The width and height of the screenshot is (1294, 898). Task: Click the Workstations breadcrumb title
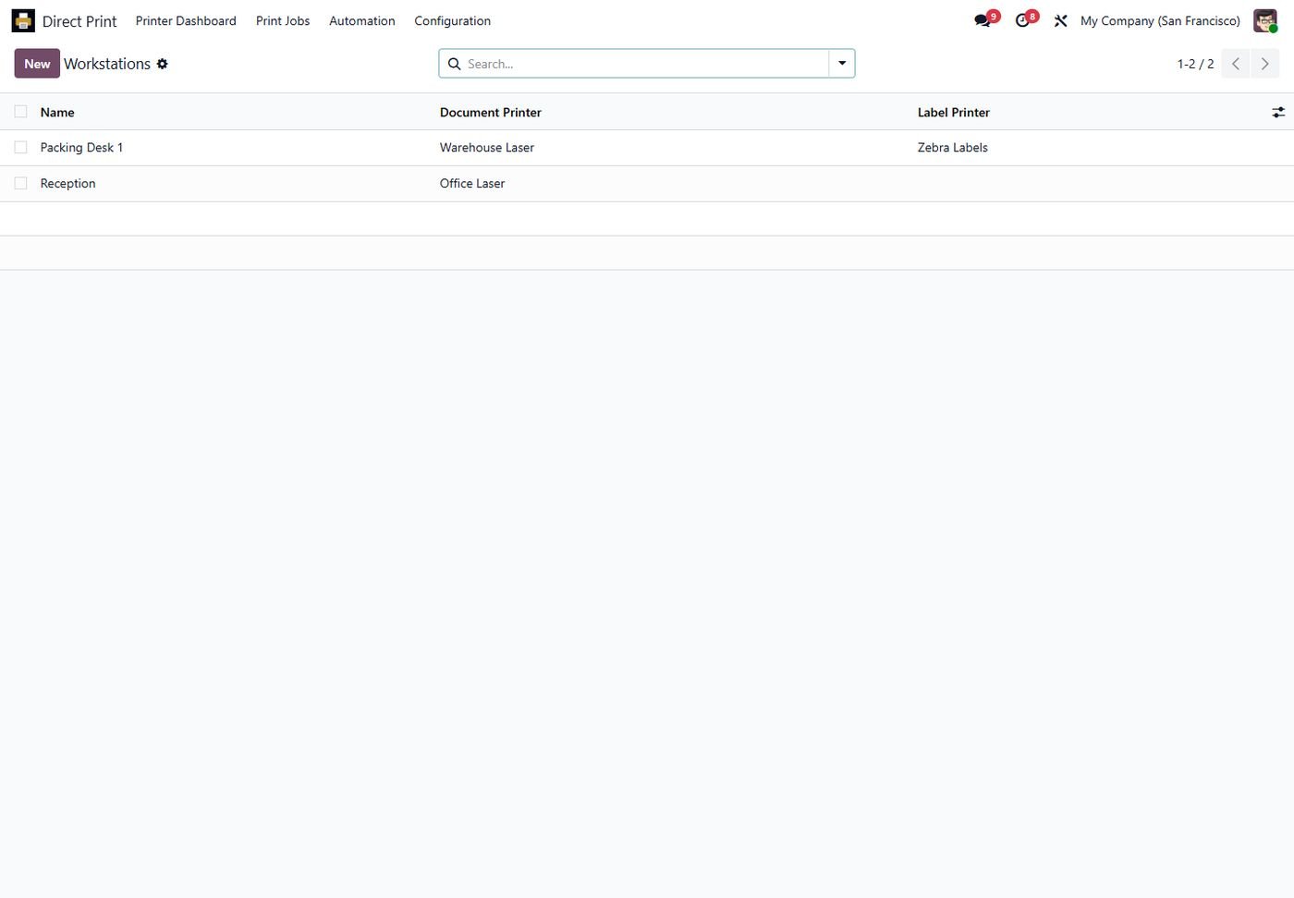pos(107,64)
